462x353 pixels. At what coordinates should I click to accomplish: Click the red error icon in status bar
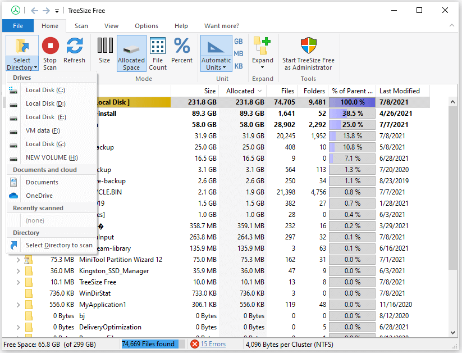coord(194,344)
